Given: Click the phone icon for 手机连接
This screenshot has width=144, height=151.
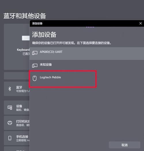Looking at the screenshot, I should [x=10, y=138].
